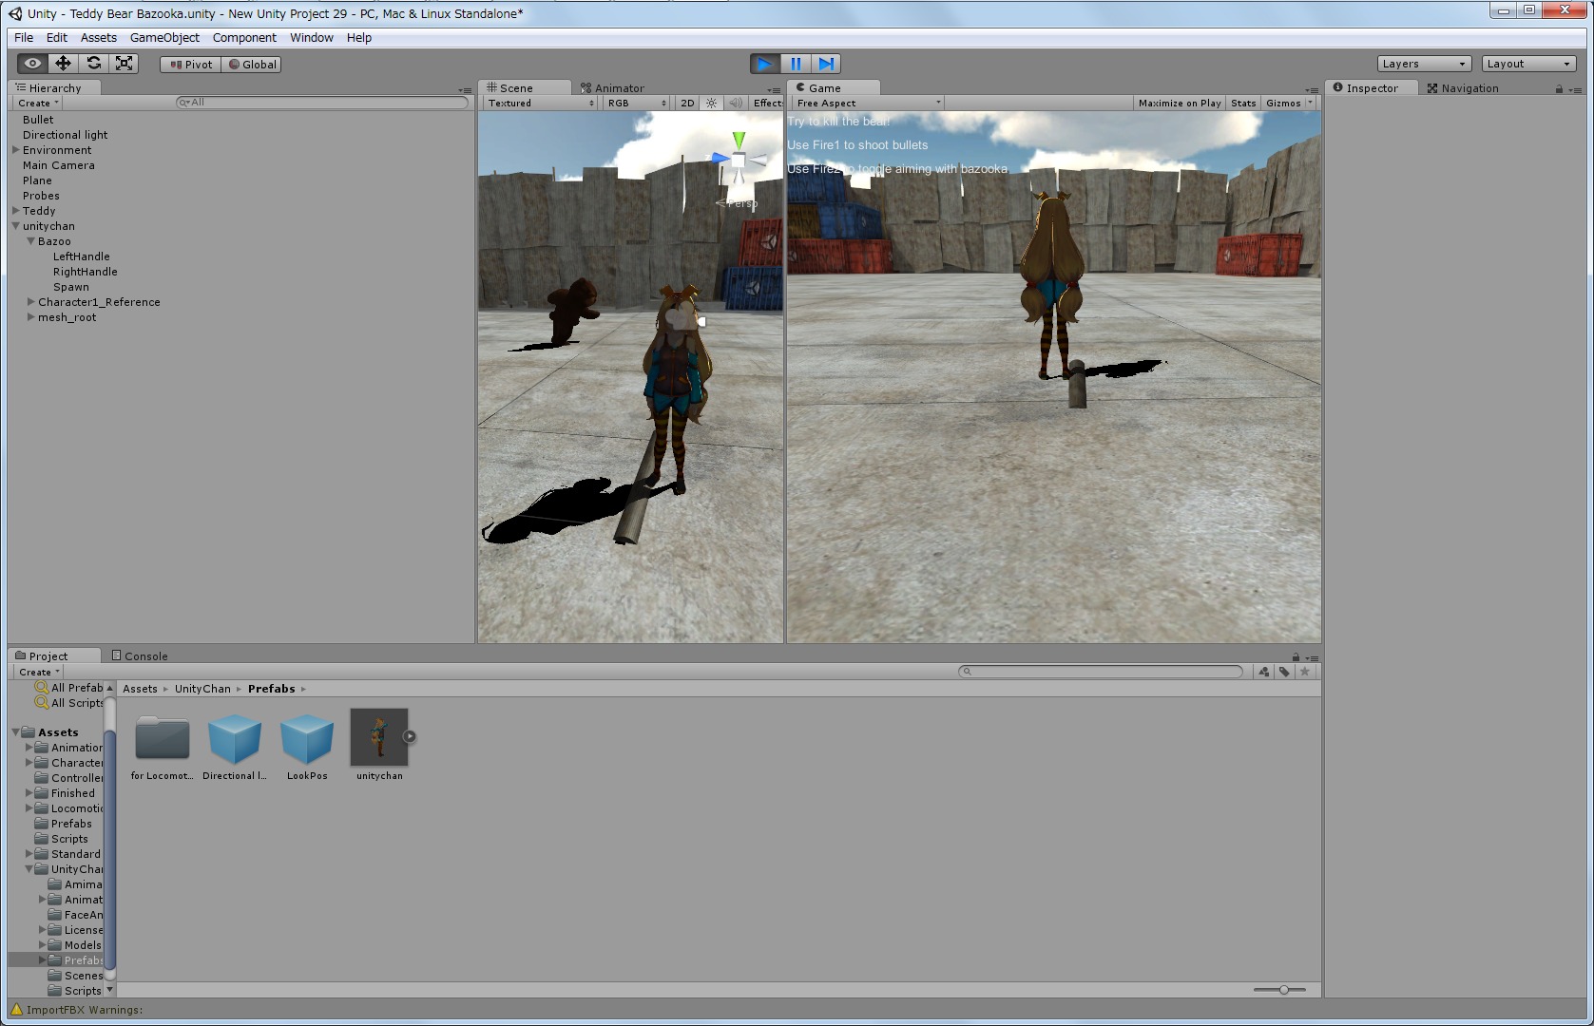The height and width of the screenshot is (1026, 1594).
Task: Open the Layers dropdown
Action: click(1423, 64)
